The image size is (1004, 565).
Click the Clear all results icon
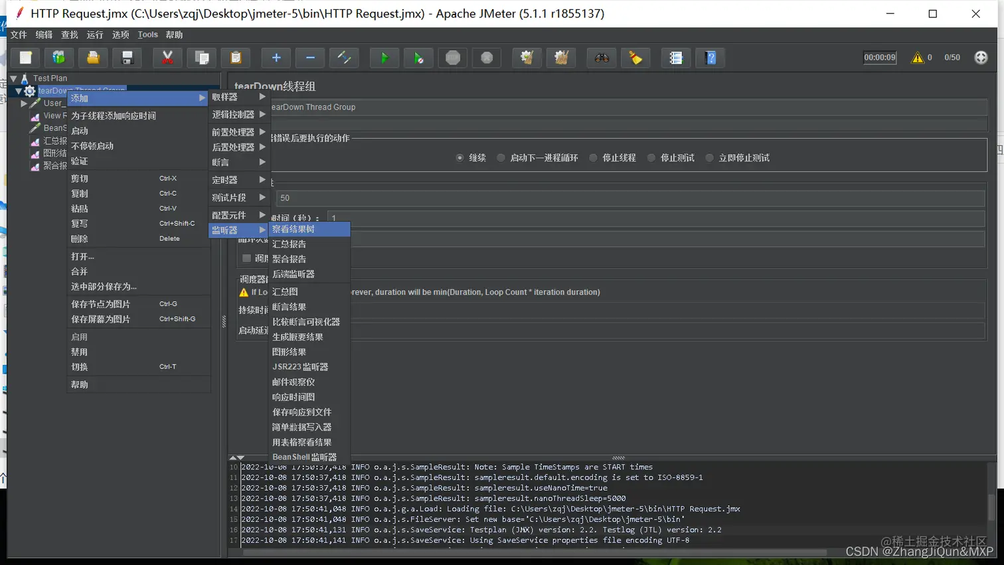[561, 58]
